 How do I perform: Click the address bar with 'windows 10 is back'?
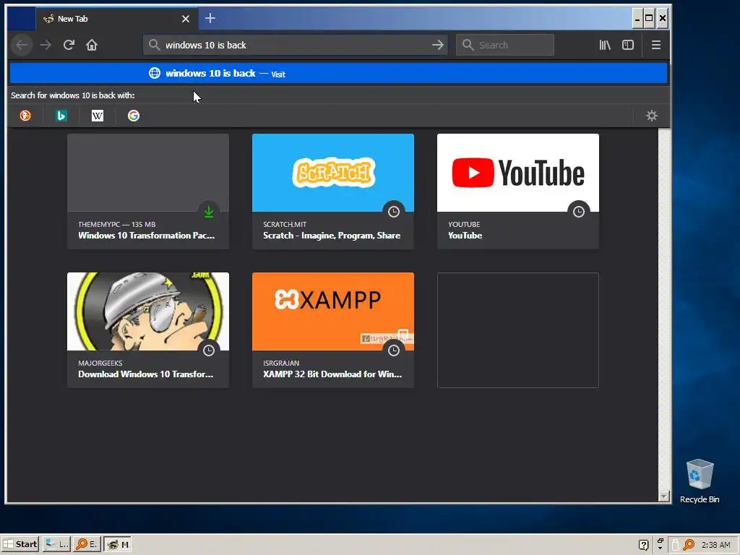296,45
